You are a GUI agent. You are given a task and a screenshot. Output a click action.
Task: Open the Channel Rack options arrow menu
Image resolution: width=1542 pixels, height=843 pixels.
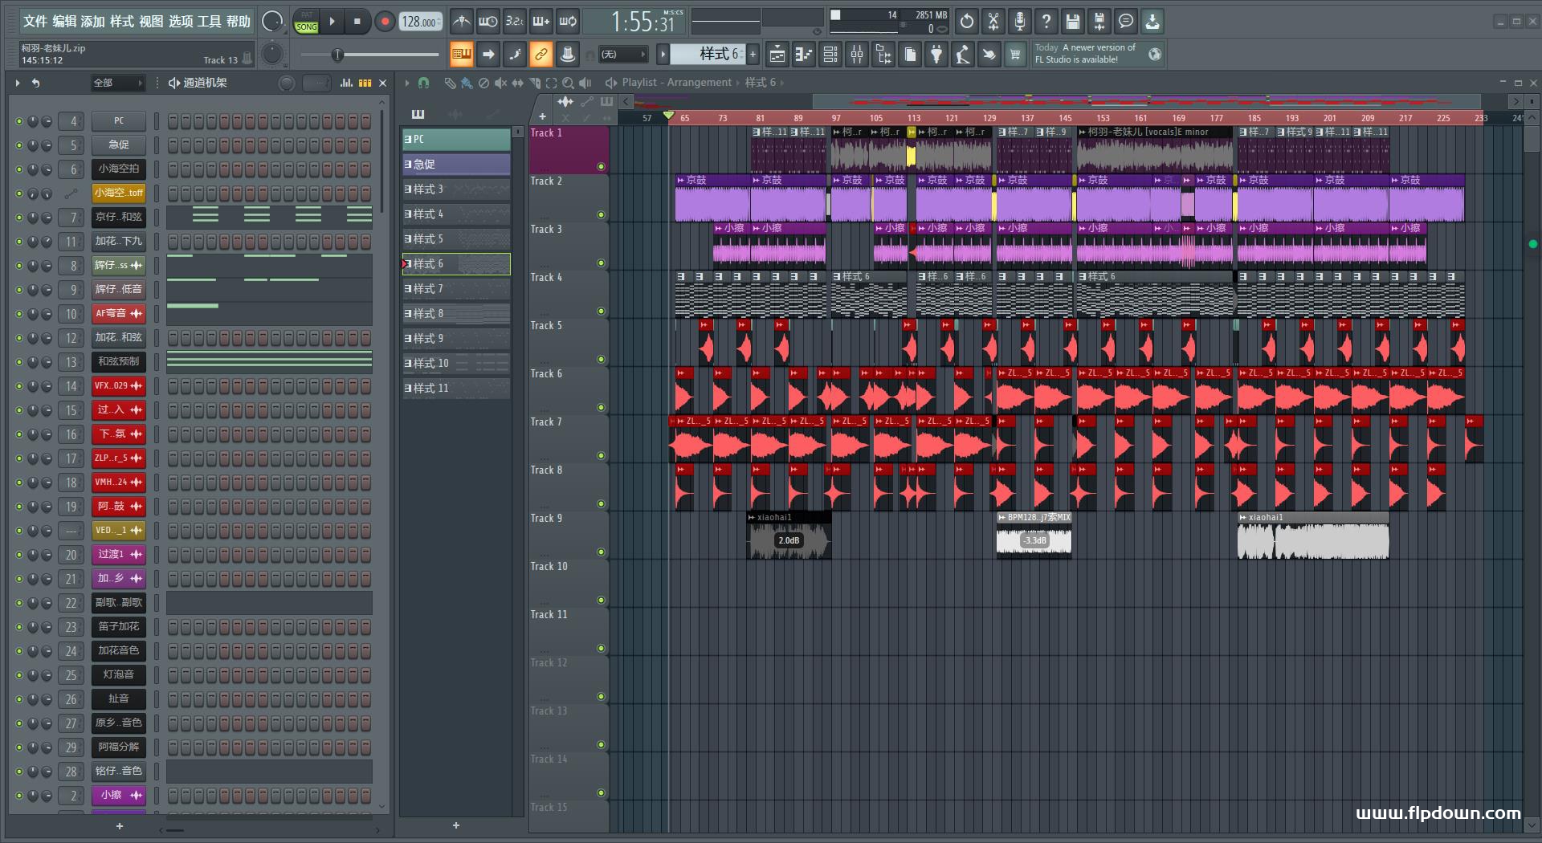pyautogui.click(x=18, y=83)
